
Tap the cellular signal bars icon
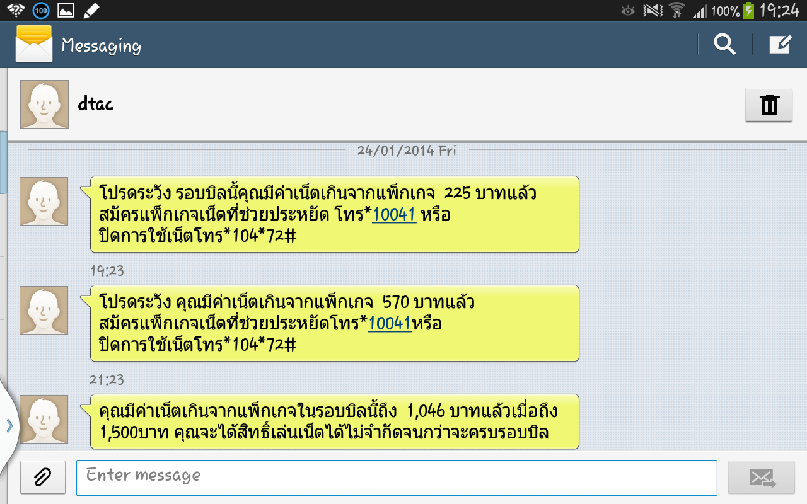click(x=699, y=11)
